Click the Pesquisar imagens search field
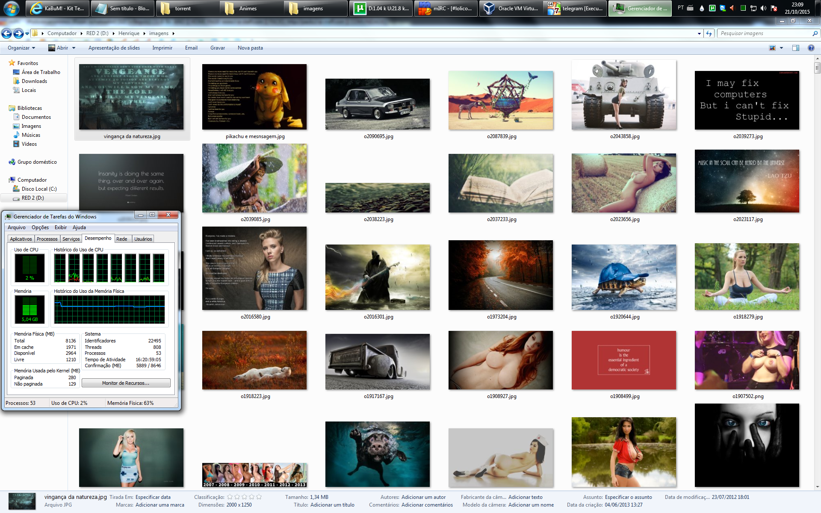 tap(765, 33)
